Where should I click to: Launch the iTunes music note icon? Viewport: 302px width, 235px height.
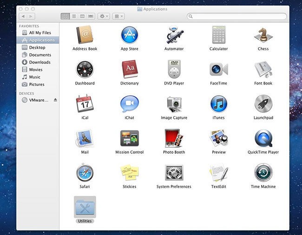coord(219,104)
